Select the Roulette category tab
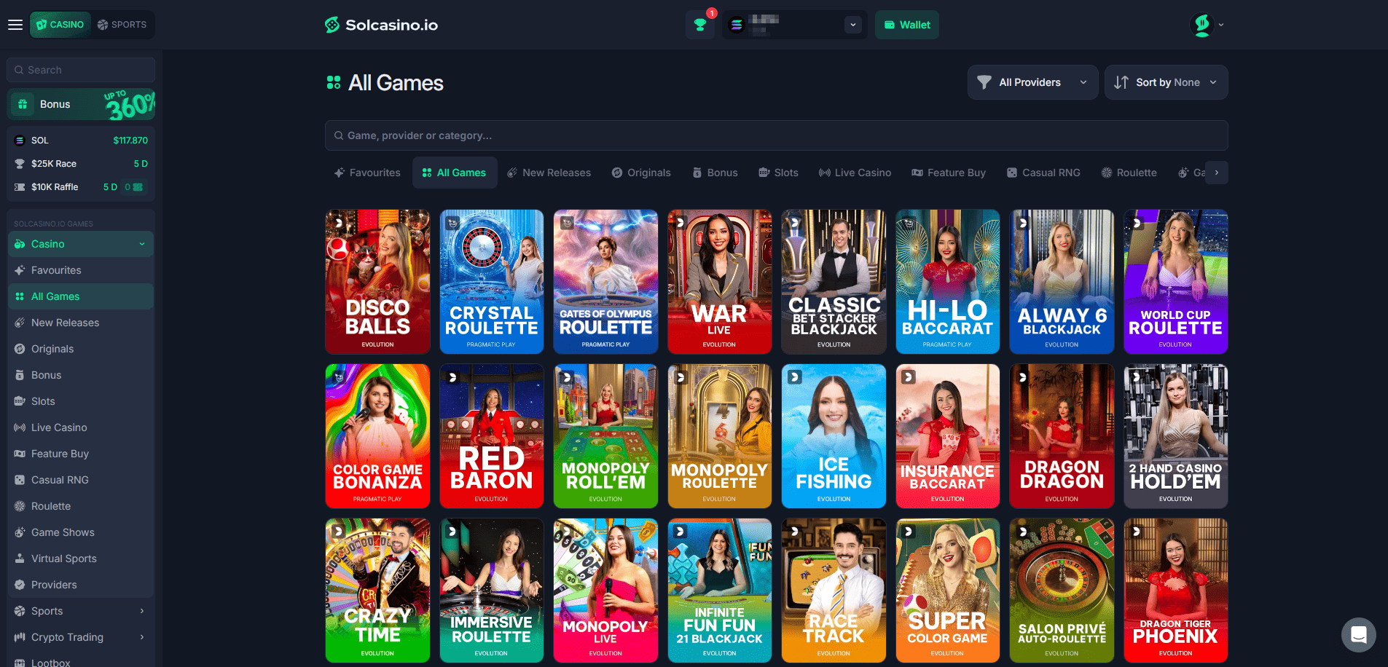 coord(1129,173)
